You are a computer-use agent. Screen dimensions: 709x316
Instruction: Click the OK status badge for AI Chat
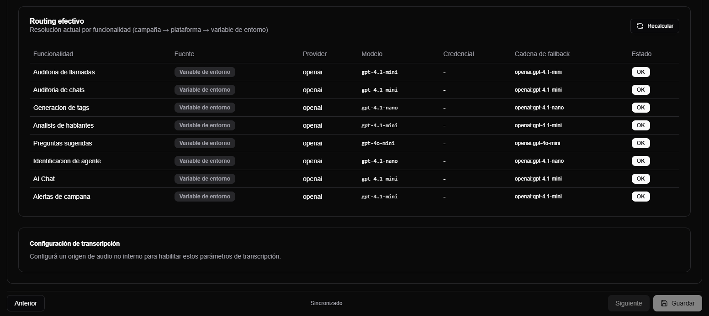[640, 179]
